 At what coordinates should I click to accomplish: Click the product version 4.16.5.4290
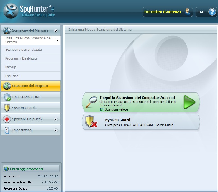coord(50,182)
